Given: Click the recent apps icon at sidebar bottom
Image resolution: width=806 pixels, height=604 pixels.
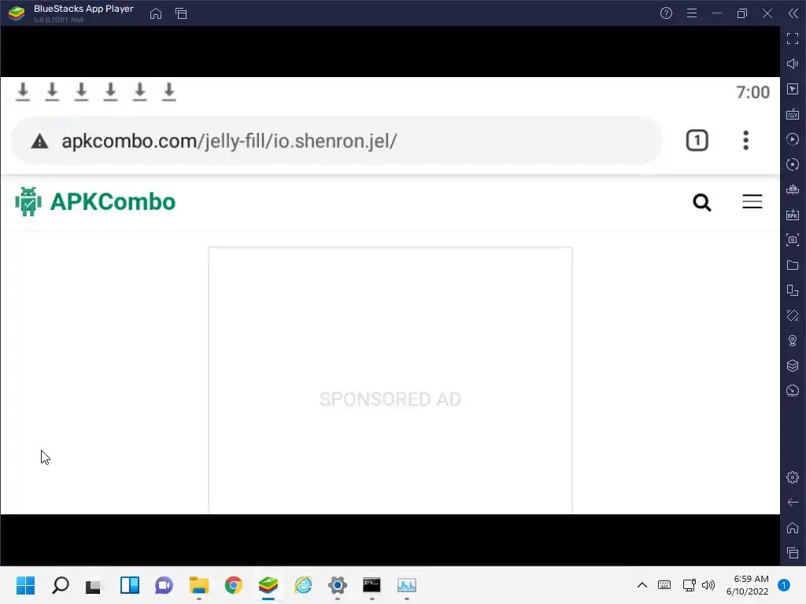Looking at the screenshot, I should tap(793, 553).
